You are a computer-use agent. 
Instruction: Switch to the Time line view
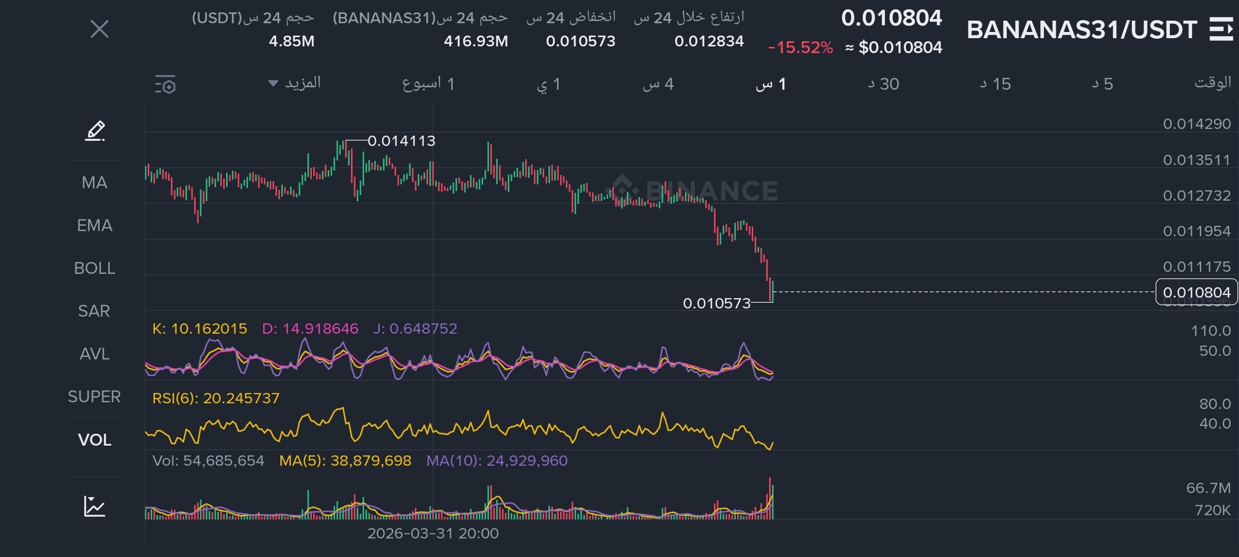[1212, 83]
